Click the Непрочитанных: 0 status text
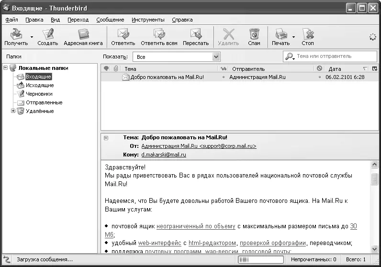This screenshot has width=381, height=267. (314, 259)
